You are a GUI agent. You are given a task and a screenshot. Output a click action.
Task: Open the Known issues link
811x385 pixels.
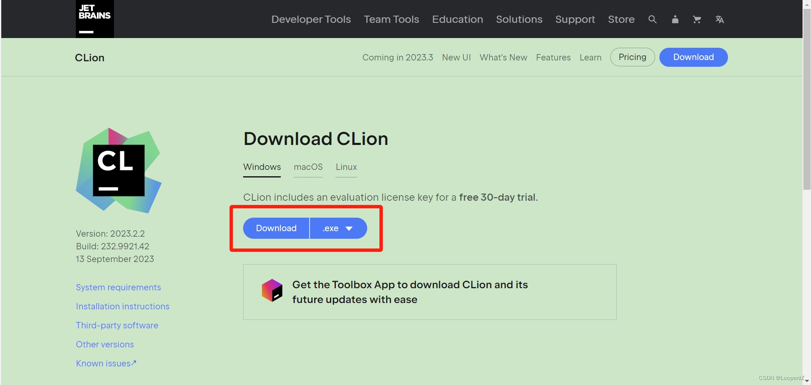(106, 363)
